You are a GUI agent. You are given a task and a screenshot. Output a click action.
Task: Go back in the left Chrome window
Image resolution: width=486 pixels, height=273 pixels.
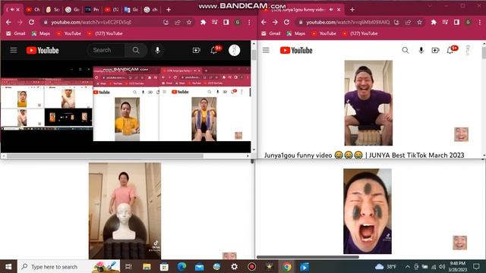coord(8,22)
